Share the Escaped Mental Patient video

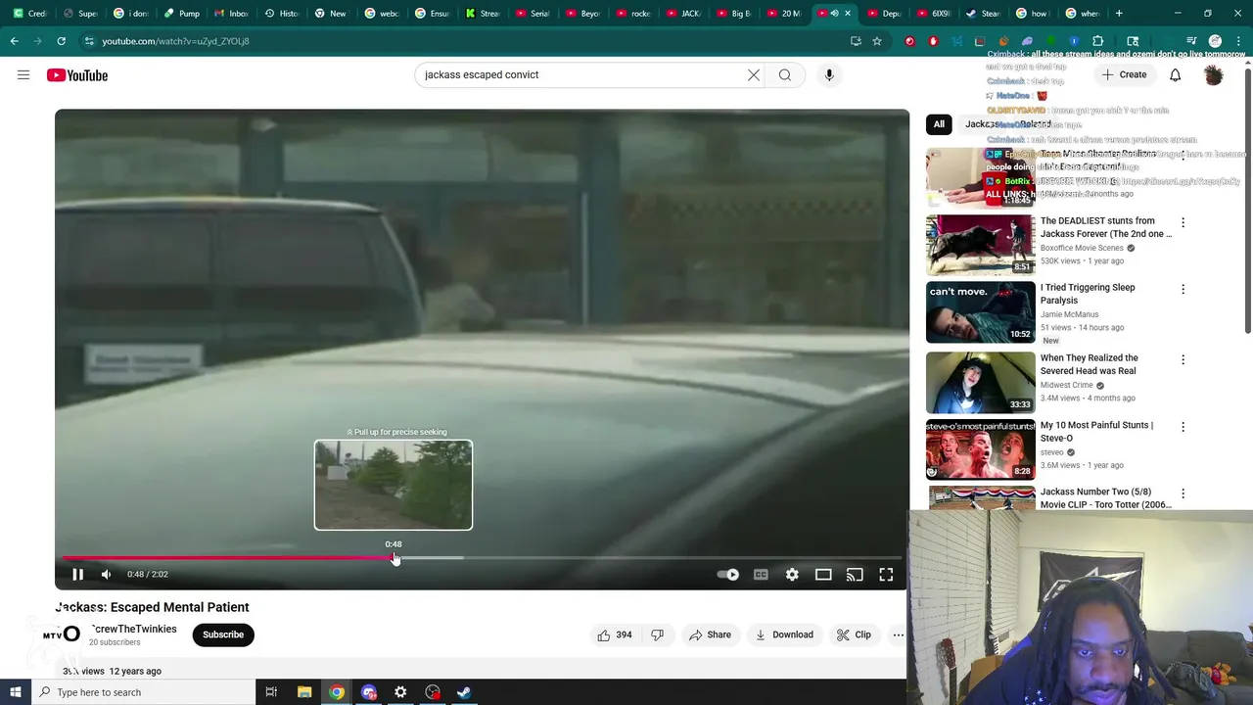710,634
